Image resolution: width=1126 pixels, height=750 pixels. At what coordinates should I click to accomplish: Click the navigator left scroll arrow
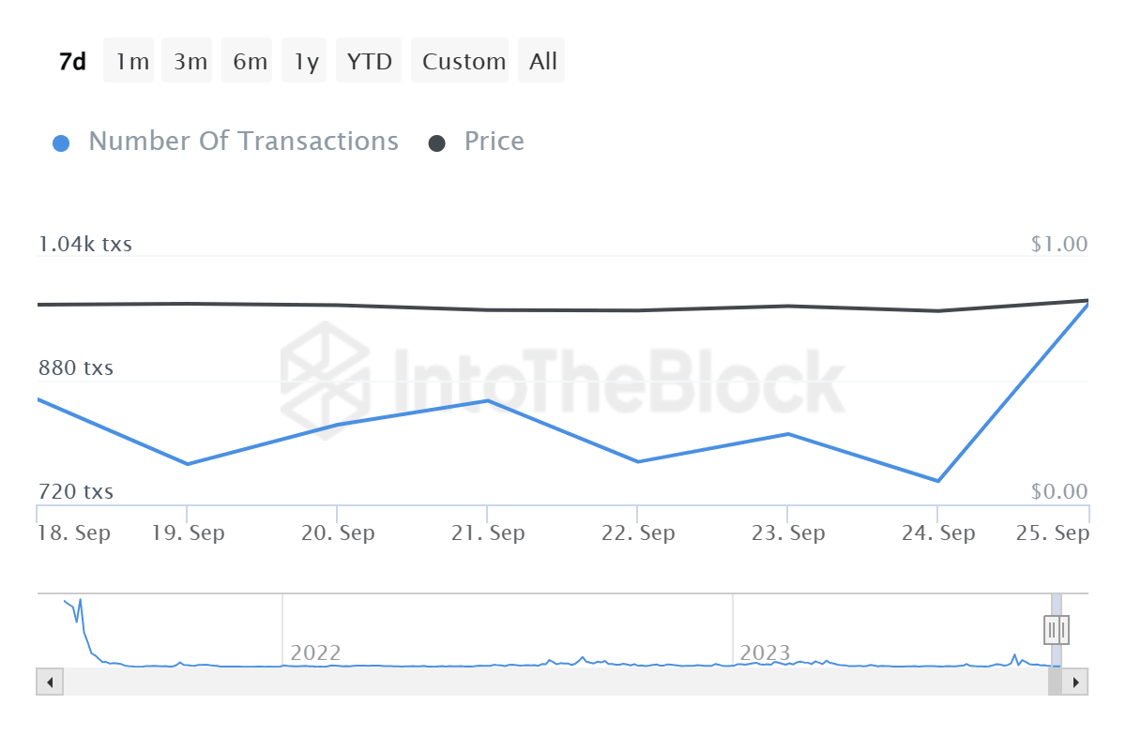[50, 682]
